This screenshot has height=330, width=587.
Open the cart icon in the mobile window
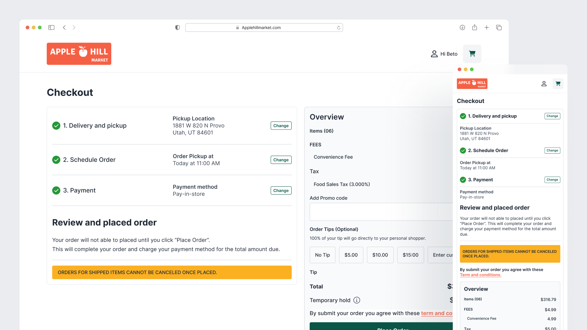pyautogui.click(x=558, y=84)
